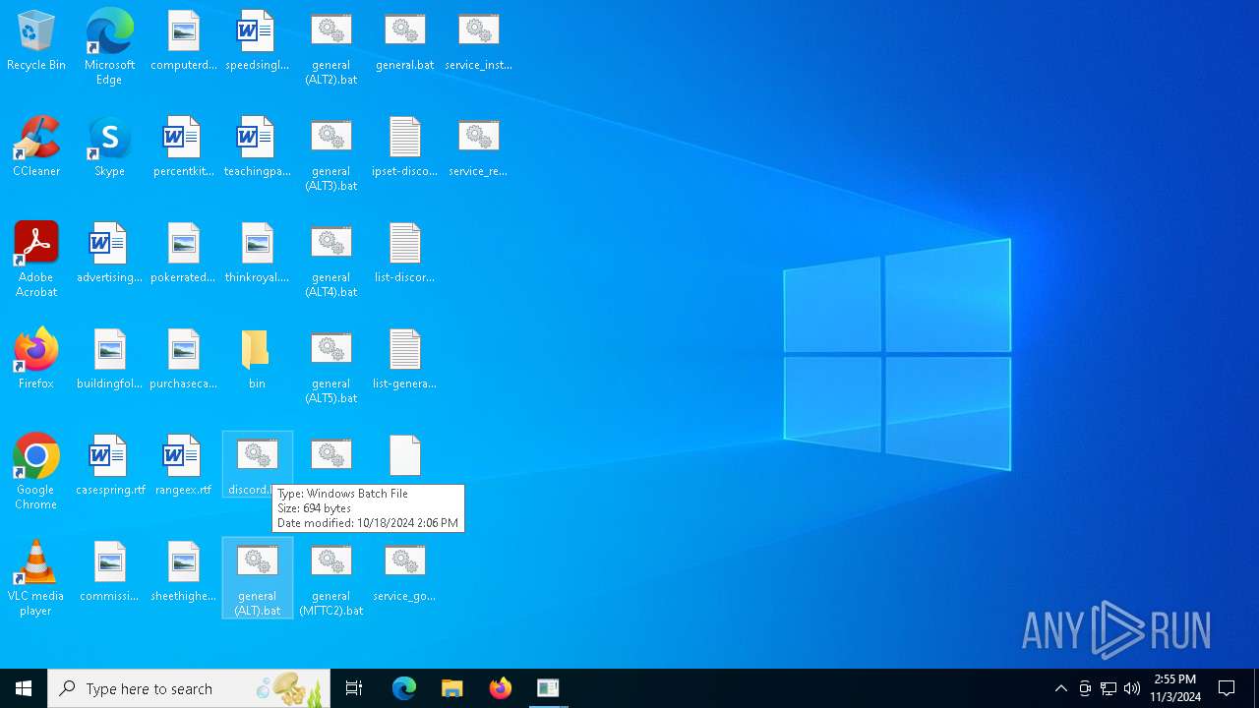The width and height of the screenshot is (1259, 708).
Task: Select the computerd... image file
Action: (183, 41)
